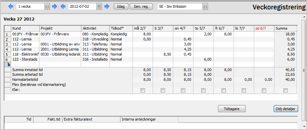Tick the Klar checkbox for lö 7/7

244,90
